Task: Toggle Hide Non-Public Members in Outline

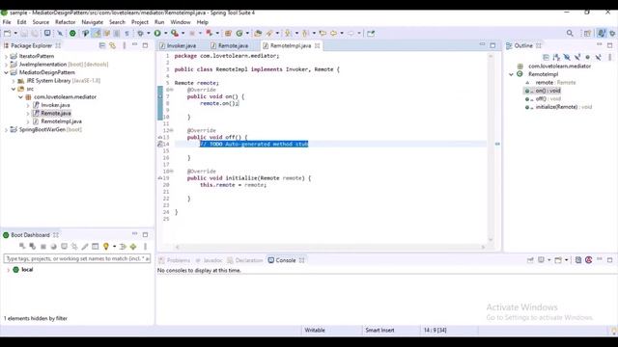Action: coord(588,58)
